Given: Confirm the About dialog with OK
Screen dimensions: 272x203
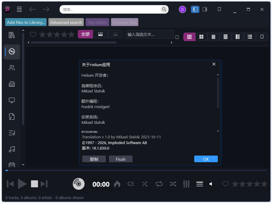Looking at the screenshot, I should pyautogui.click(x=206, y=159).
